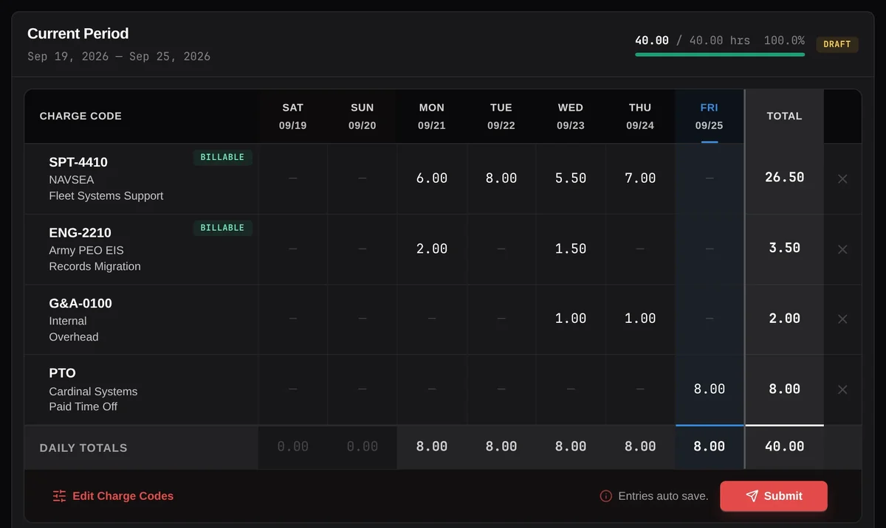Click the Current Period heading

78,34
